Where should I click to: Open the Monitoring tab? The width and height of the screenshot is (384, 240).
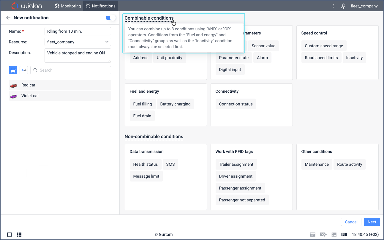tap(68, 6)
